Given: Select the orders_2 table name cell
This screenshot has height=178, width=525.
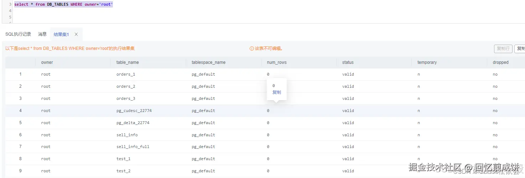Looking at the screenshot, I should (x=126, y=87).
